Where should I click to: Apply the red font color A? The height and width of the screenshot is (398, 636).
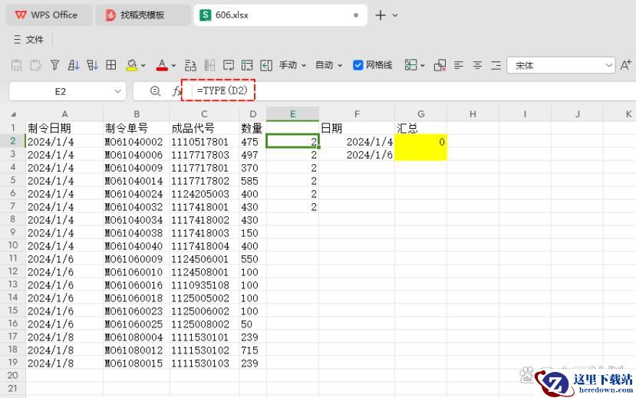pyautogui.click(x=162, y=65)
